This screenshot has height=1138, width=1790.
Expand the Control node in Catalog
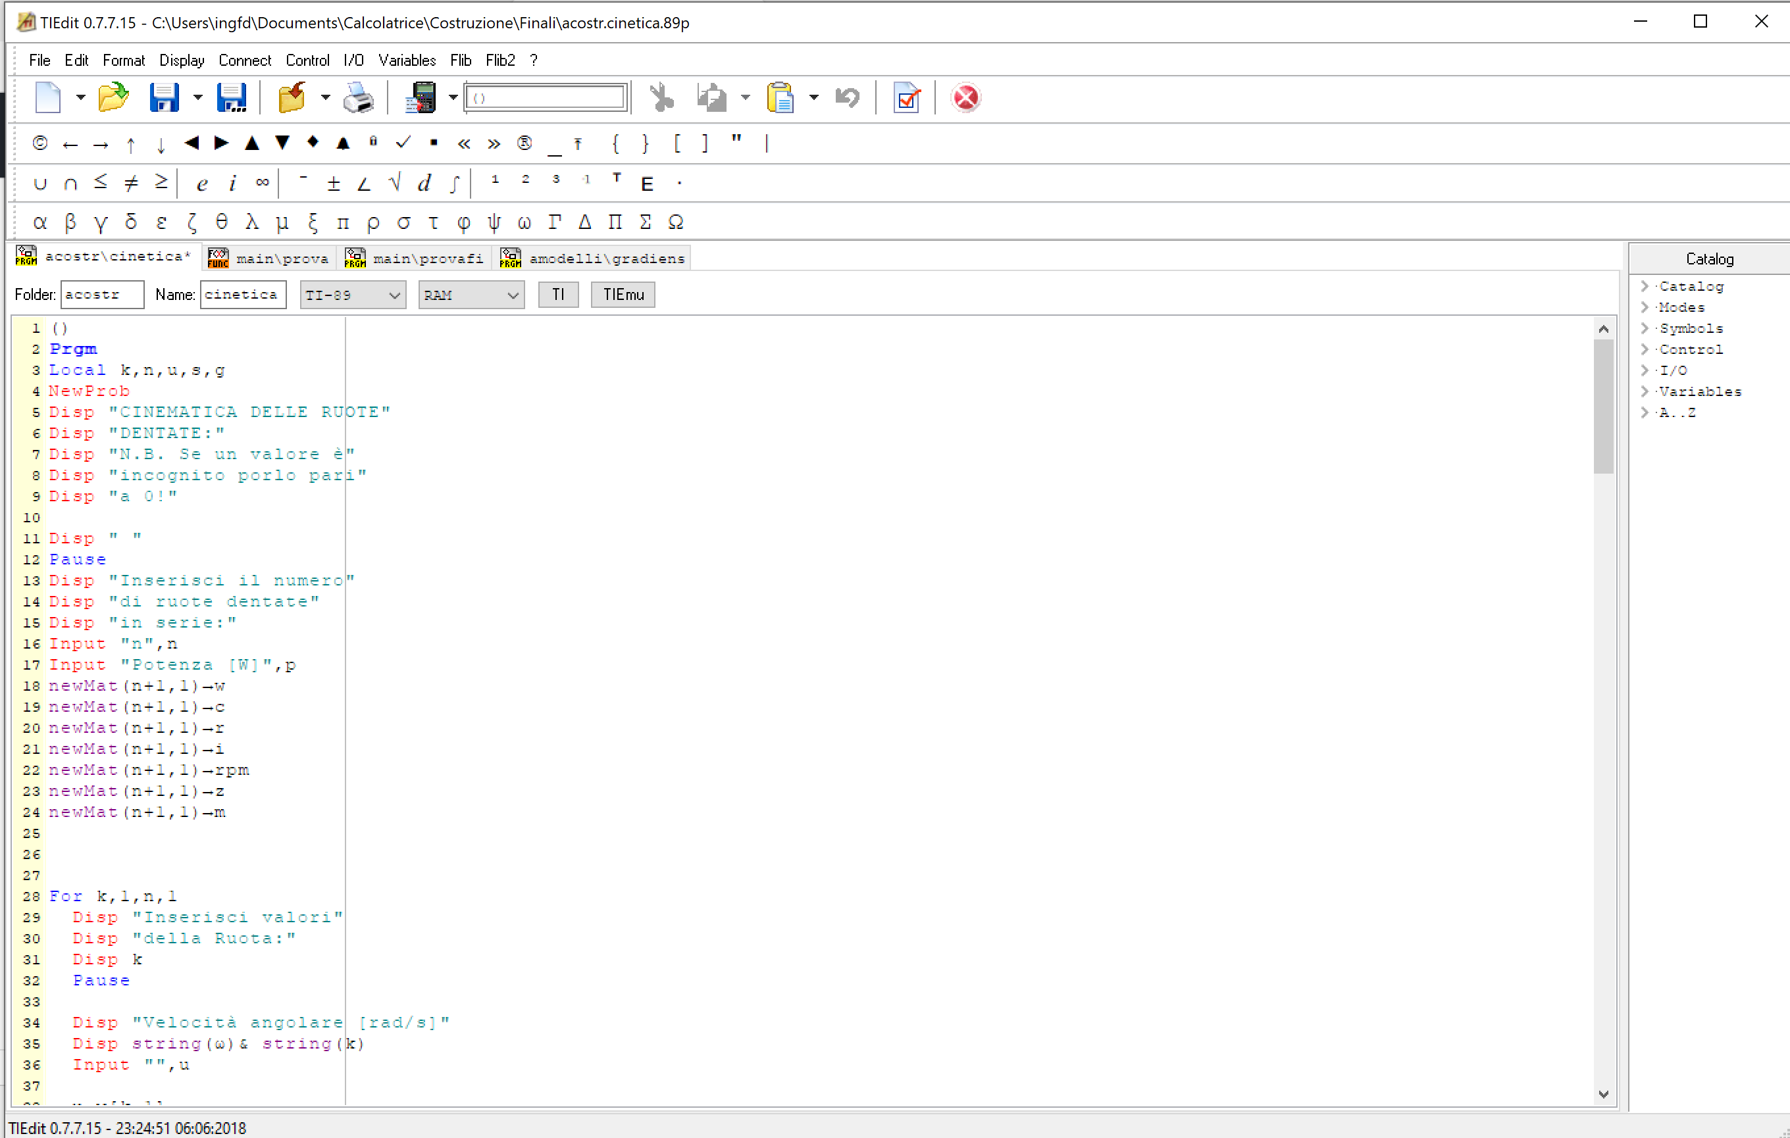[x=1645, y=349]
